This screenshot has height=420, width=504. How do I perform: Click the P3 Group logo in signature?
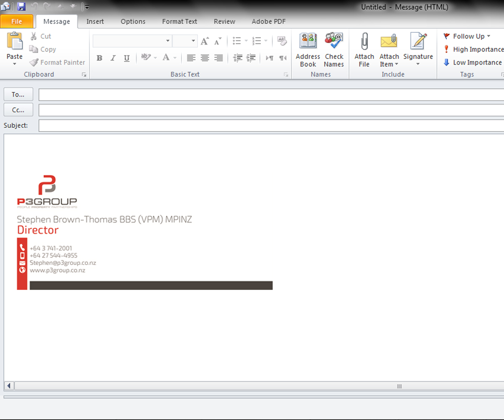coord(47,192)
